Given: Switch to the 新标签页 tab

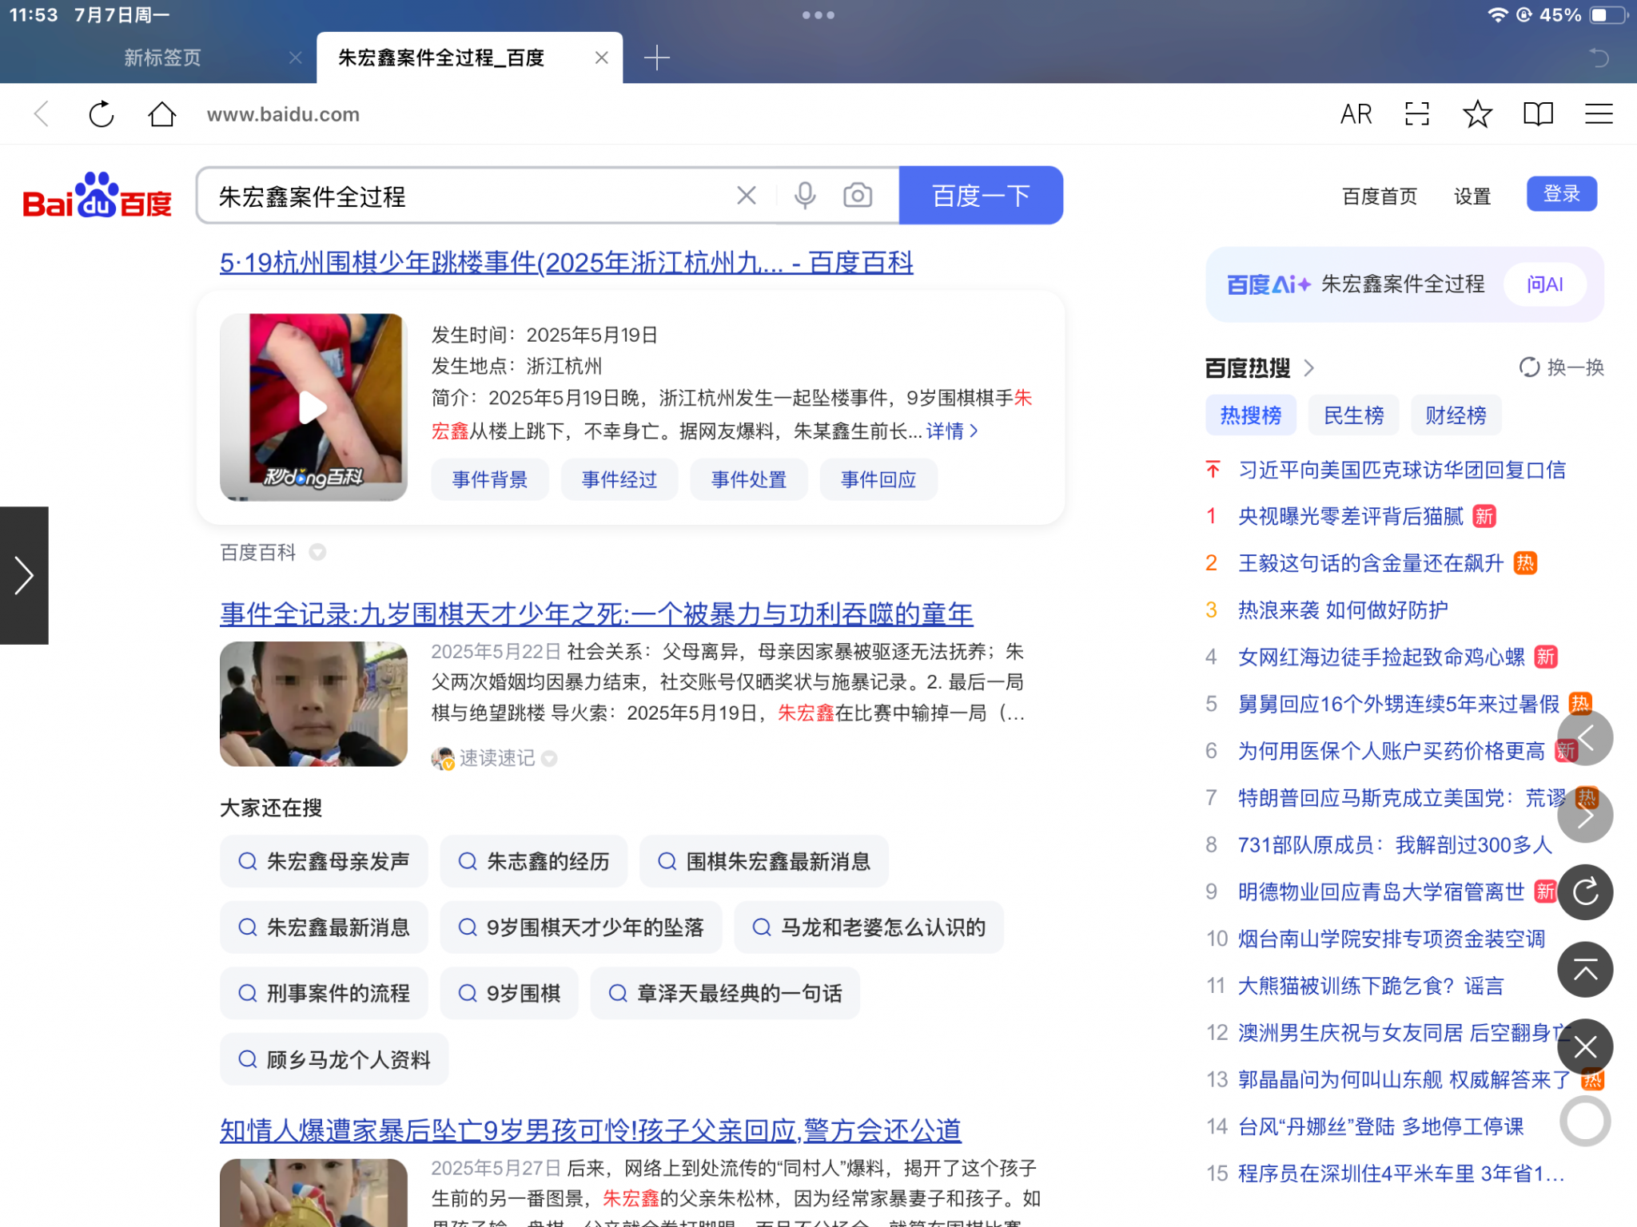Looking at the screenshot, I should click(x=162, y=58).
